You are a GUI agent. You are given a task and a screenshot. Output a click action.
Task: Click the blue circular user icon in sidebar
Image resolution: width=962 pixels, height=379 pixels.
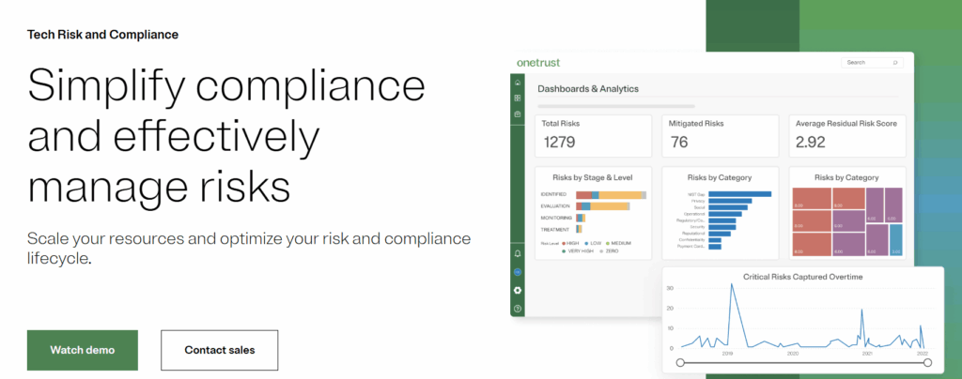(x=518, y=272)
